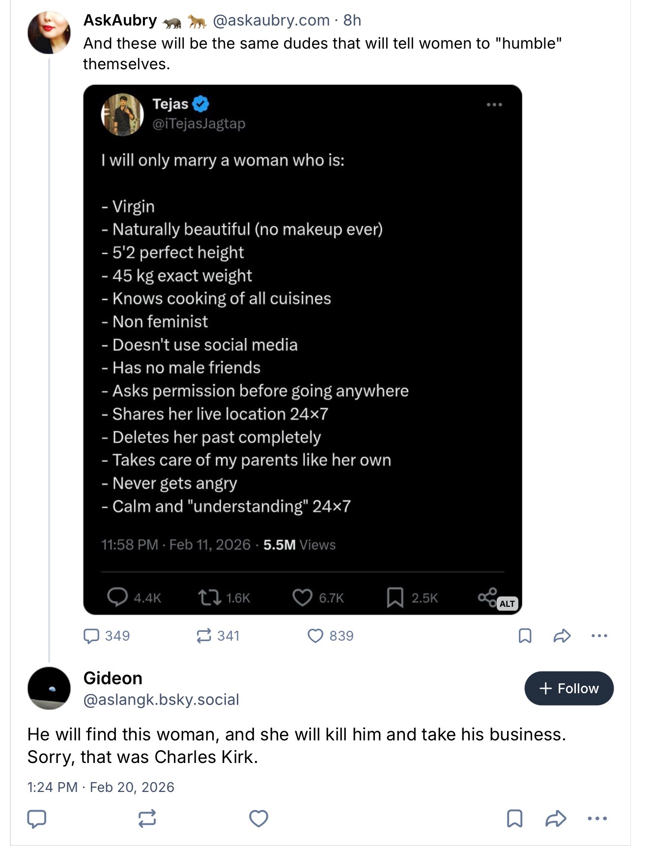Like Gideon's post

coord(258,818)
